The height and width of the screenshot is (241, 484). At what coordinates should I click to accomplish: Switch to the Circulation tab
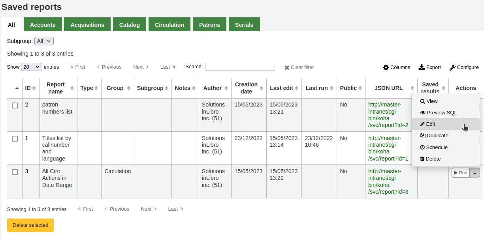[x=169, y=24]
